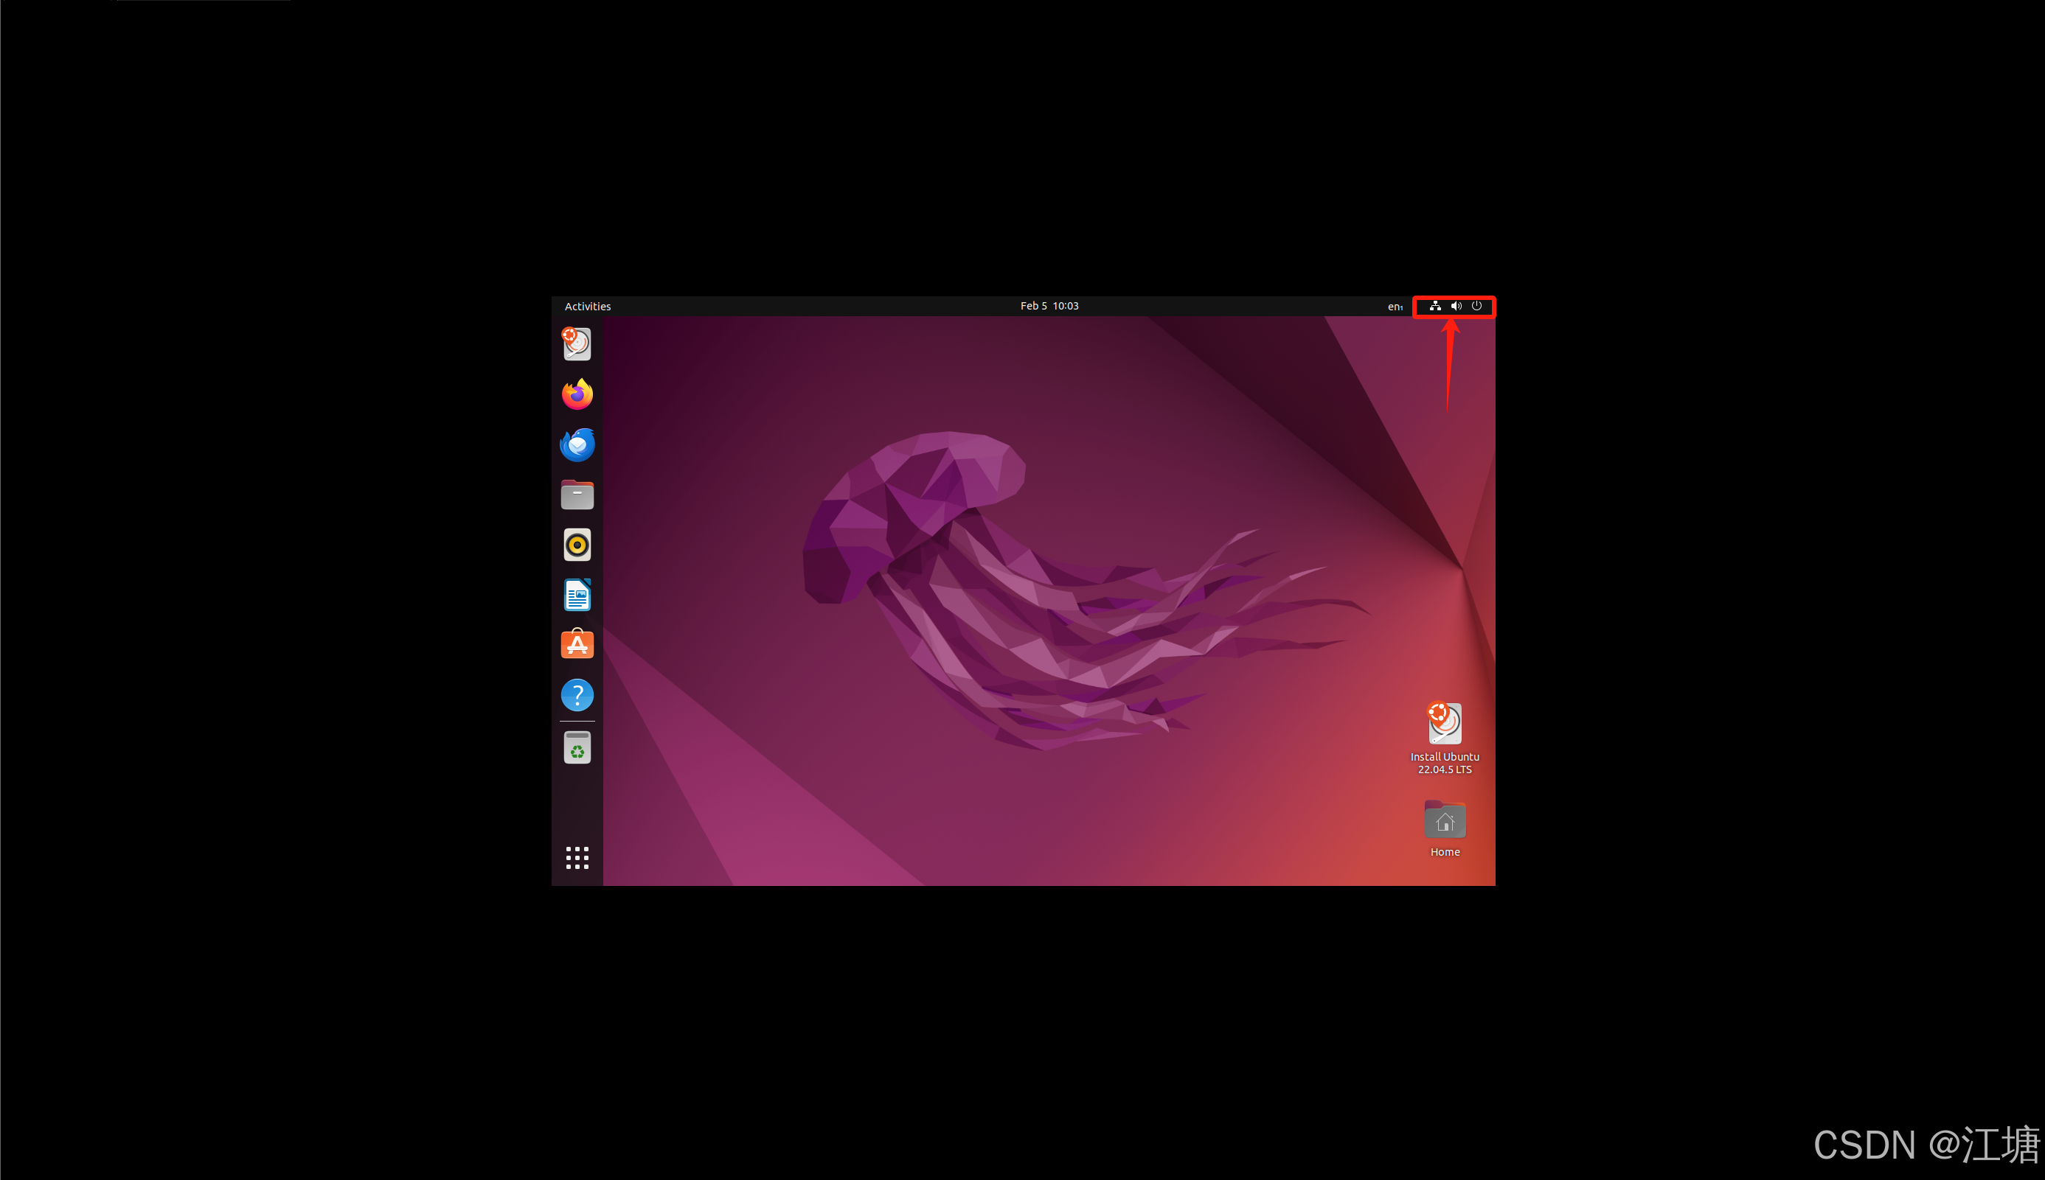2045x1180 pixels.
Task: Select the Home folder desktop icon
Action: (x=1444, y=820)
